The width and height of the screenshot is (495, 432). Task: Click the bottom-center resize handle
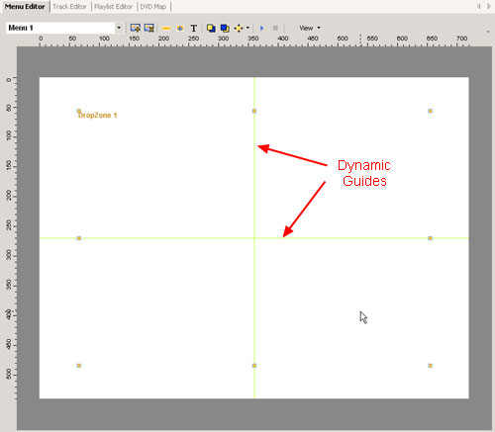click(x=254, y=366)
